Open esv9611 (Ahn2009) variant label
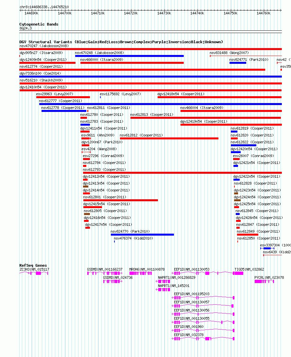291x357 pixels. tap(98, 135)
